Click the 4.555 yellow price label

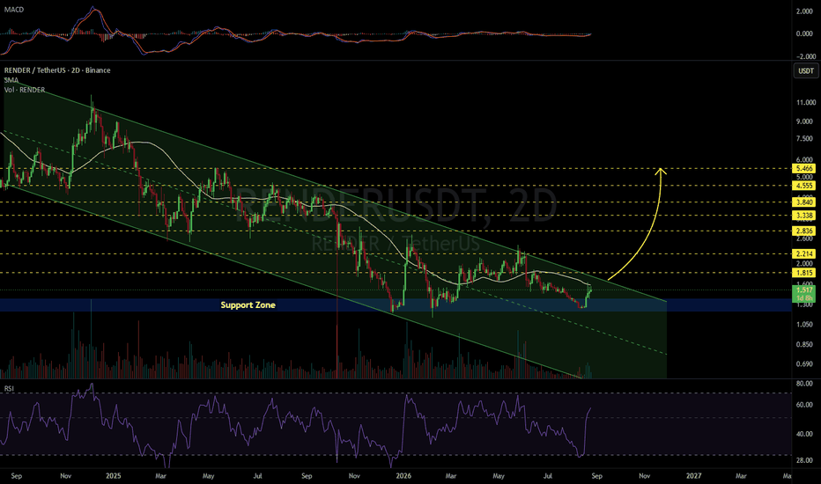pos(803,185)
